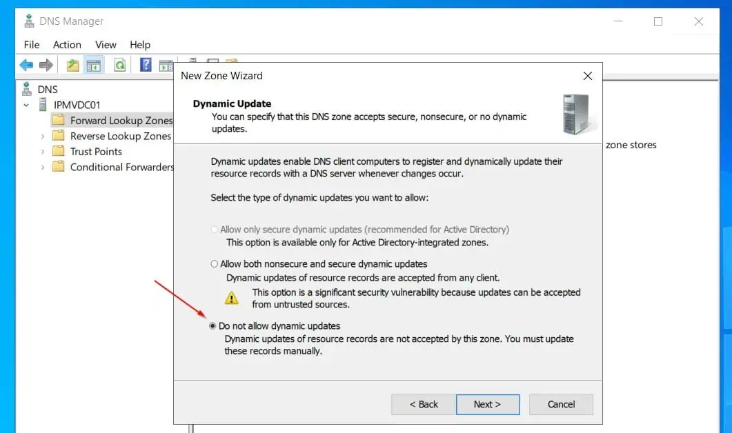Cancel the New Zone Wizard
The width and height of the screenshot is (732, 433).
(561, 405)
